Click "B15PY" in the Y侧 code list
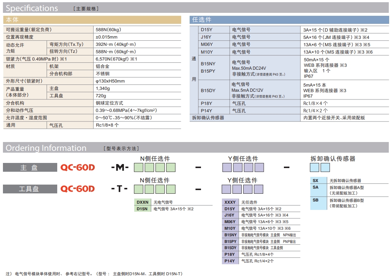The width and height of the screenshot is (391, 280). [230, 241]
